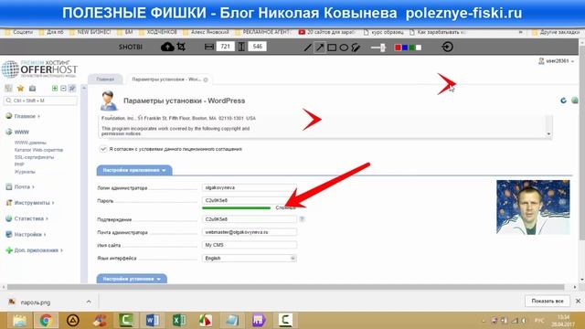Select the ellipse drawing tool
Image resolution: width=585 pixels, height=329 pixels.
tap(344, 48)
